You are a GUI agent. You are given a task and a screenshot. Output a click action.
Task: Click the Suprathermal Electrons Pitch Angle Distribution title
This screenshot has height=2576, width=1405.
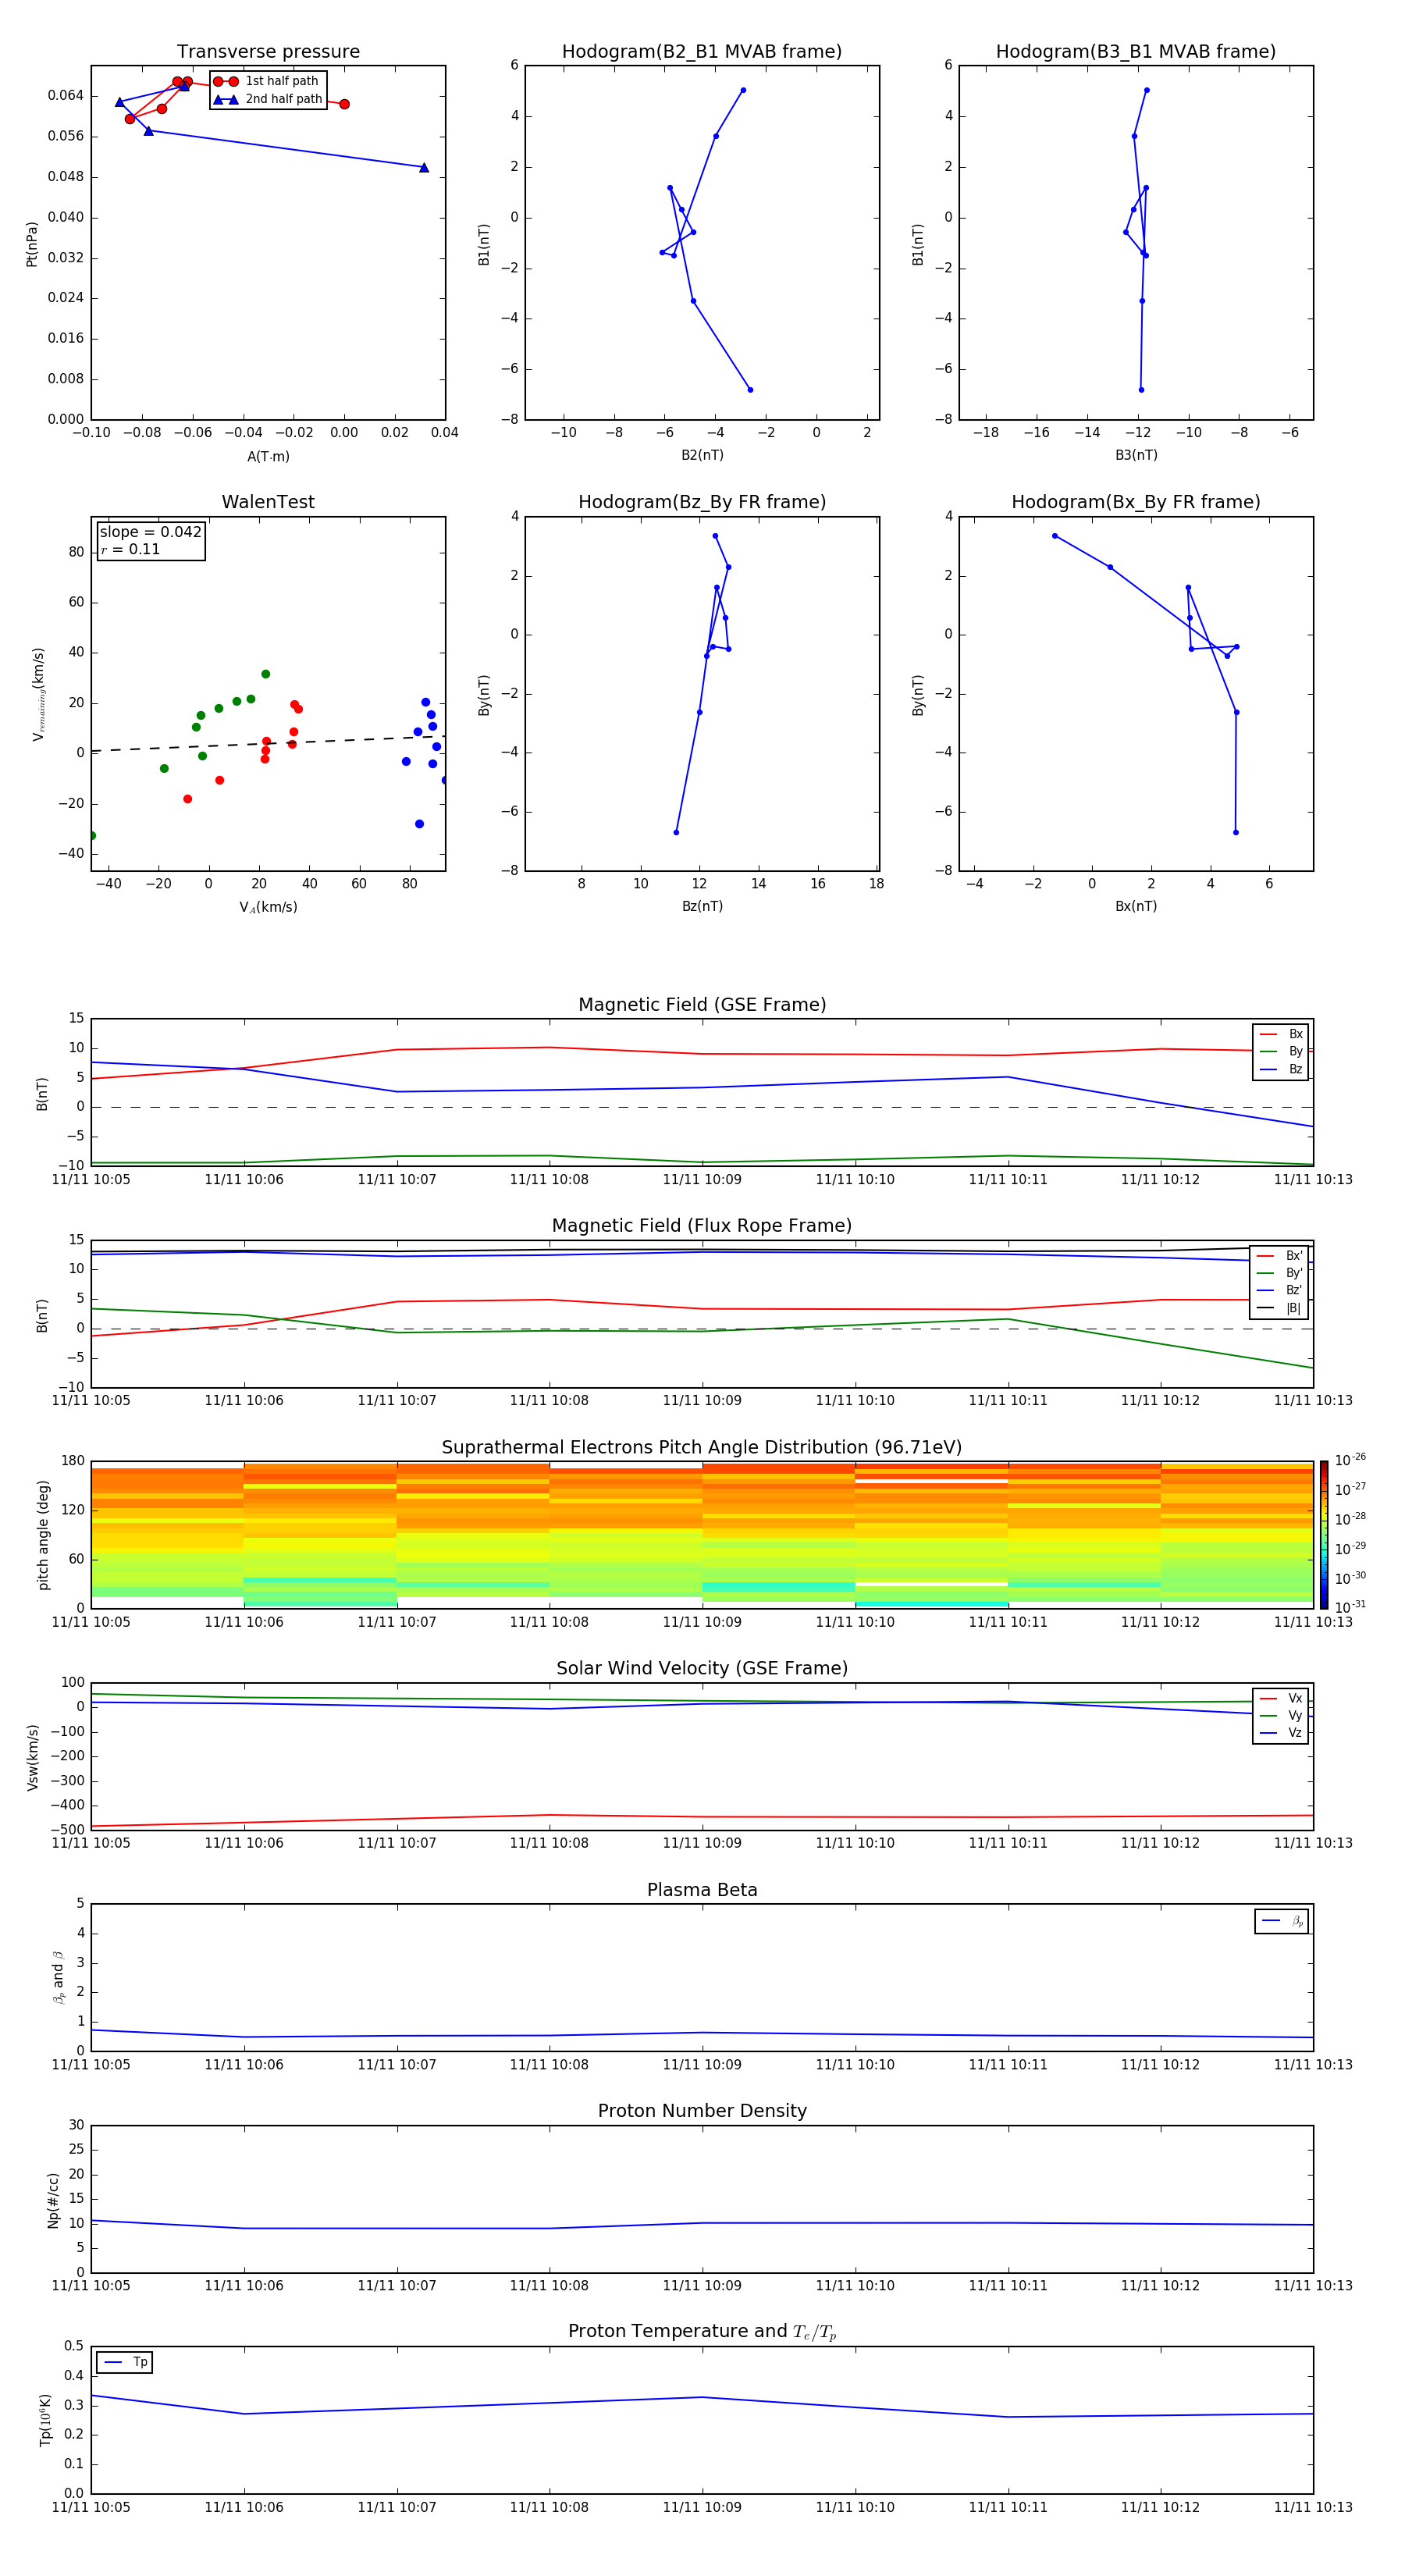(702, 1448)
